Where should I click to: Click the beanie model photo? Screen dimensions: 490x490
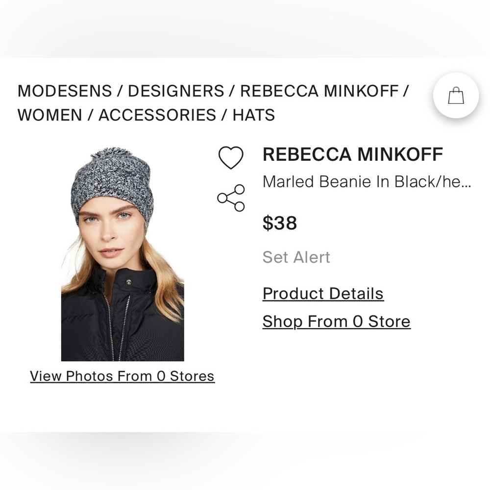(122, 250)
